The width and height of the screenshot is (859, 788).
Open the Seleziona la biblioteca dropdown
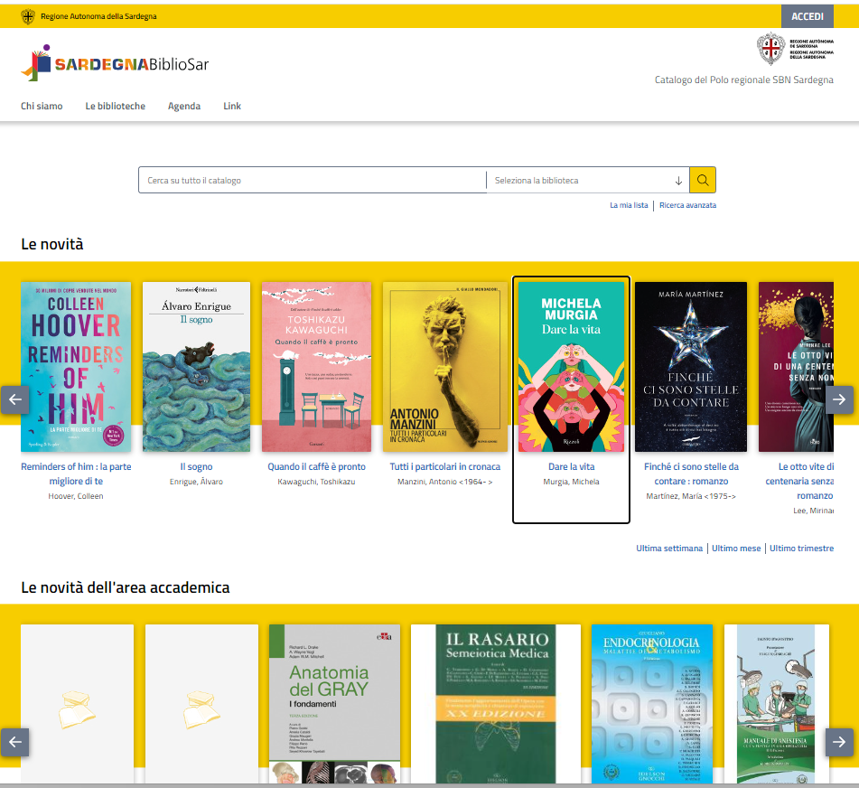[x=587, y=181]
